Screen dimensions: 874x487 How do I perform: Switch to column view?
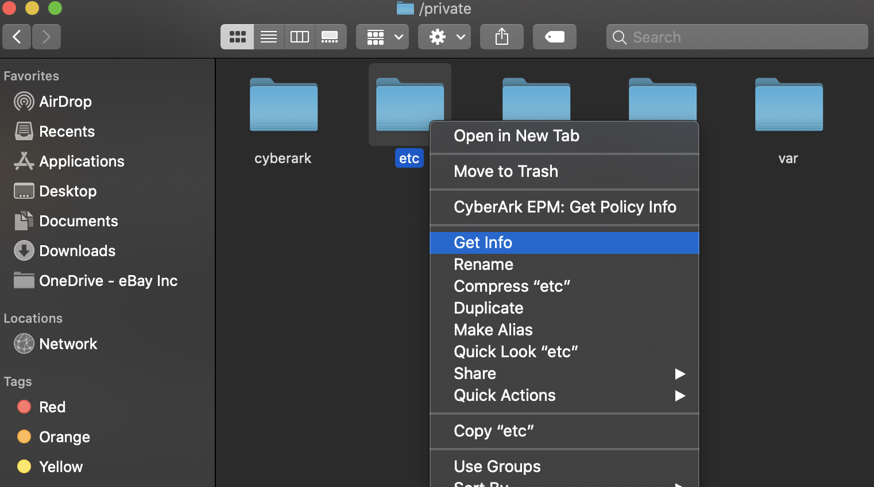pos(300,37)
